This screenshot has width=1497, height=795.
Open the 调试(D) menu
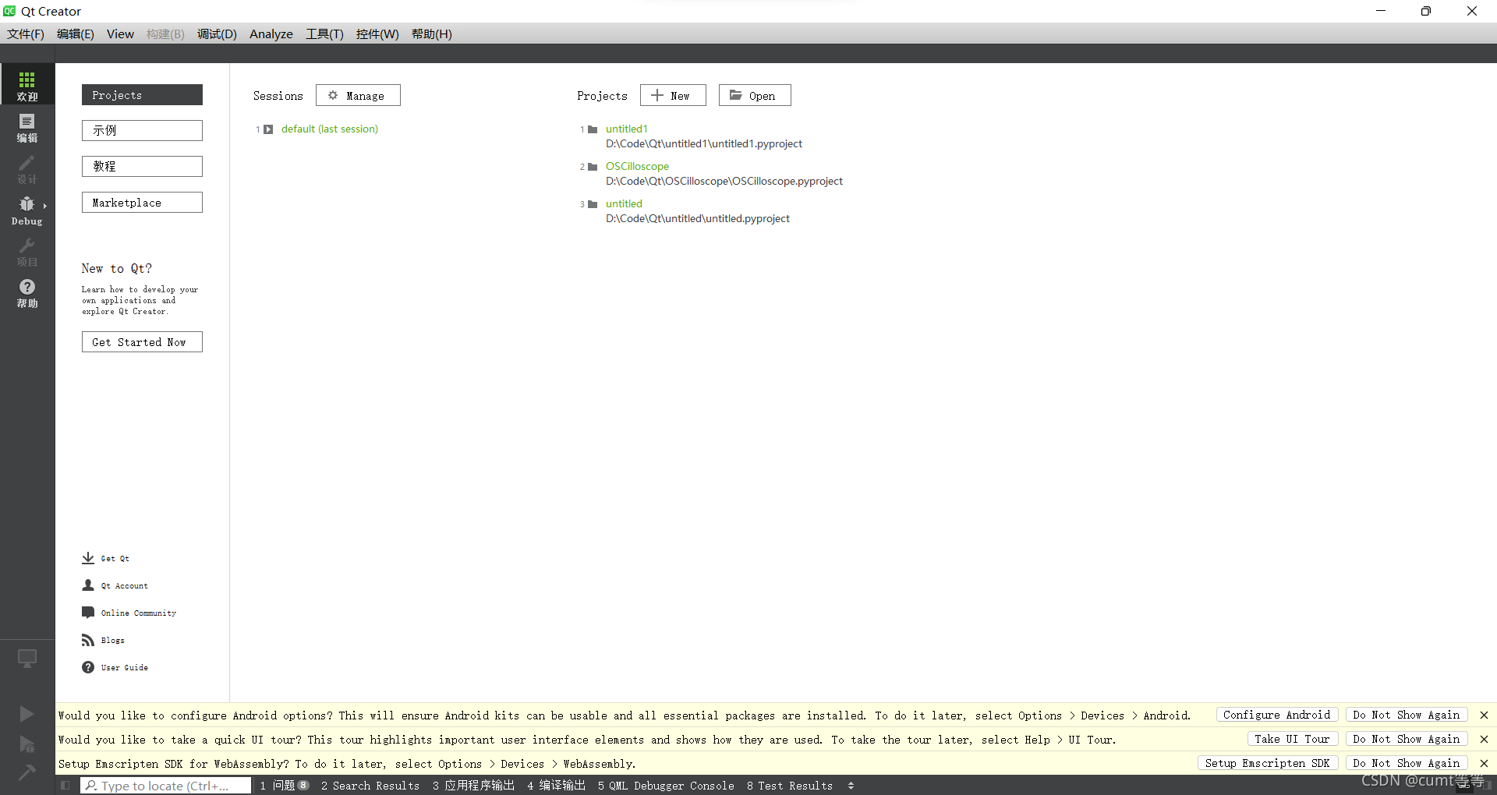click(217, 34)
